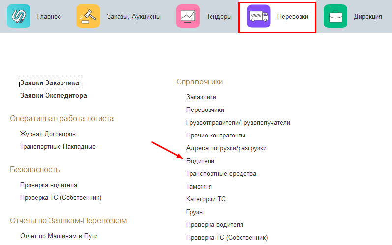Open Проверка водителя under Справочники
The image size is (392, 245).
pos(215,225)
